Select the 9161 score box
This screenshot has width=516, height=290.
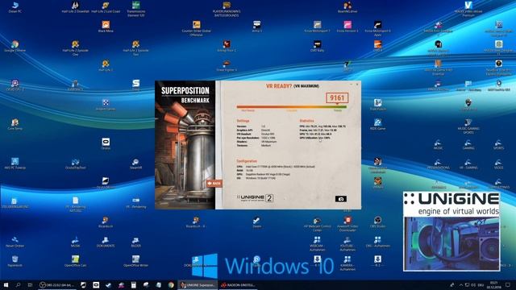pyautogui.click(x=337, y=97)
